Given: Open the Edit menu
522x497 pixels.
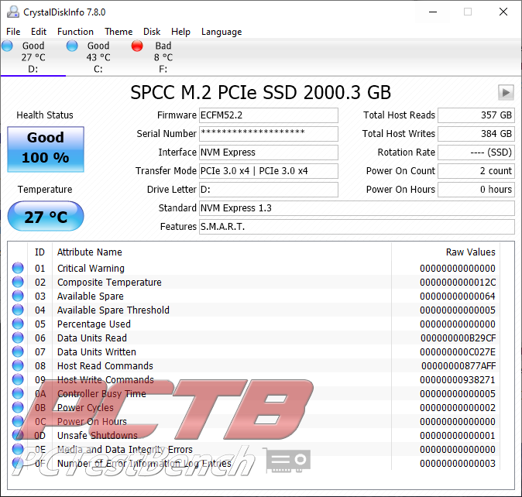Looking at the screenshot, I should click(39, 32).
